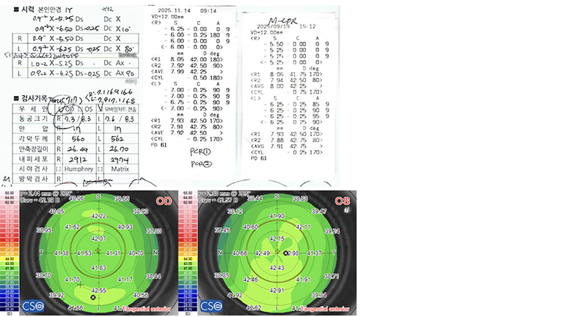The height and width of the screenshot is (317, 587).
Task: Click the center crosshair of OD map
Action: (x=98, y=250)
